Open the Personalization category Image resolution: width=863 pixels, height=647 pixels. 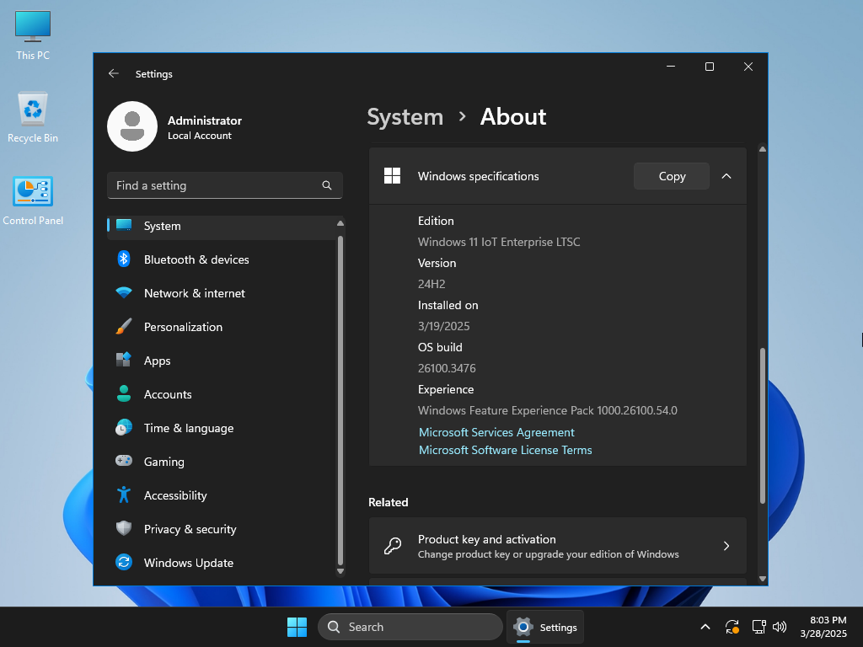click(222, 327)
